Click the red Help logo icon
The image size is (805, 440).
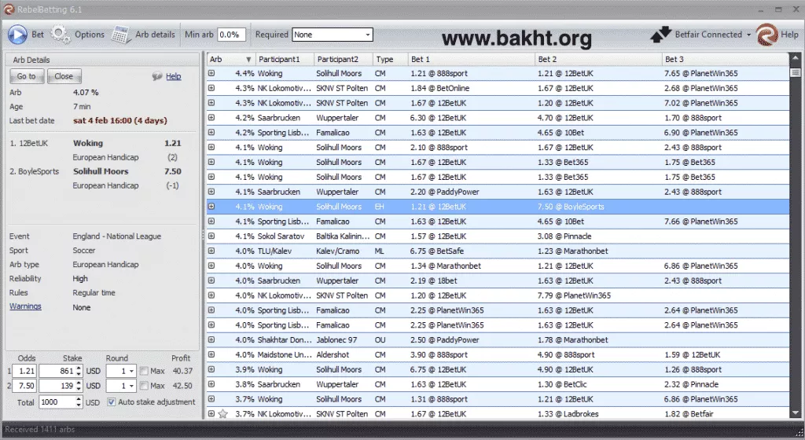pos(766,35)
